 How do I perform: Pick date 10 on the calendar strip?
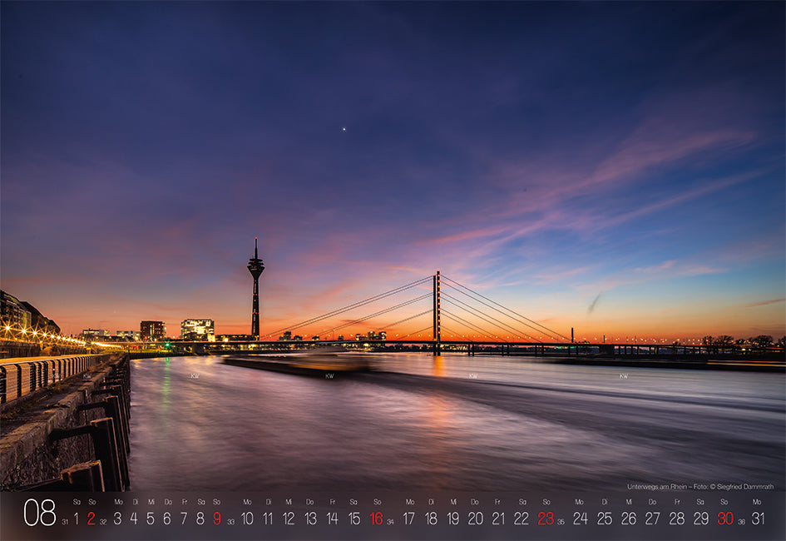pyautogui.click(x=247, y=519)
